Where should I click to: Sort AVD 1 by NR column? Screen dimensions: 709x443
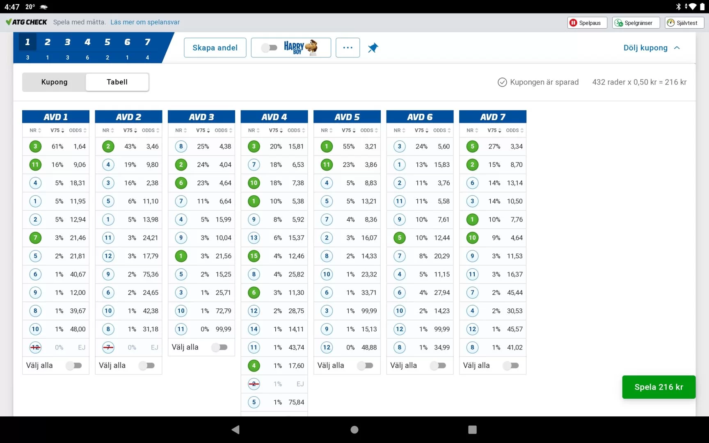[x=35, y=130]
